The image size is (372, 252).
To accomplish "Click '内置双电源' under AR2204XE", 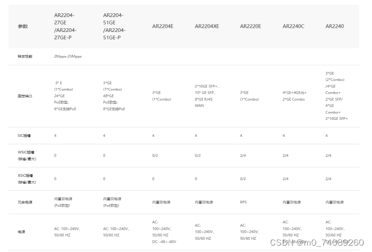I will (x=204, y=202).
